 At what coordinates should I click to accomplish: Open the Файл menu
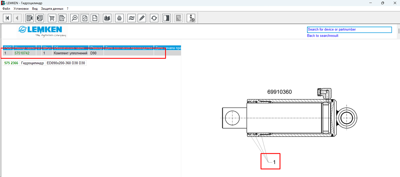[x=6, y=9]
